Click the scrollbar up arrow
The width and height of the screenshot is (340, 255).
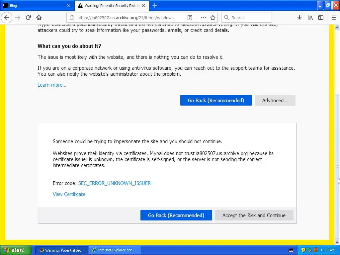(337, 27)
